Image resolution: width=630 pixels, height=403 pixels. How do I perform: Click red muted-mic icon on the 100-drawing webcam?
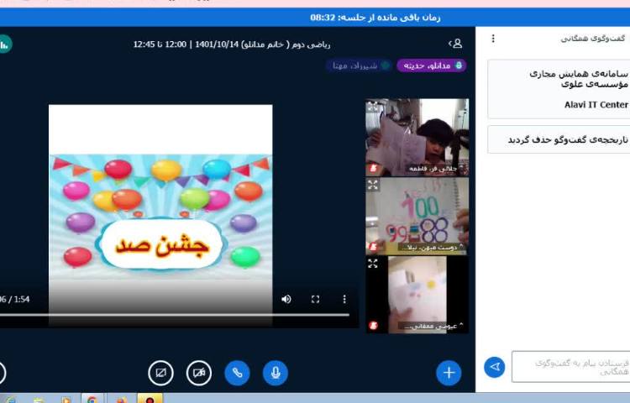[373, 247]
